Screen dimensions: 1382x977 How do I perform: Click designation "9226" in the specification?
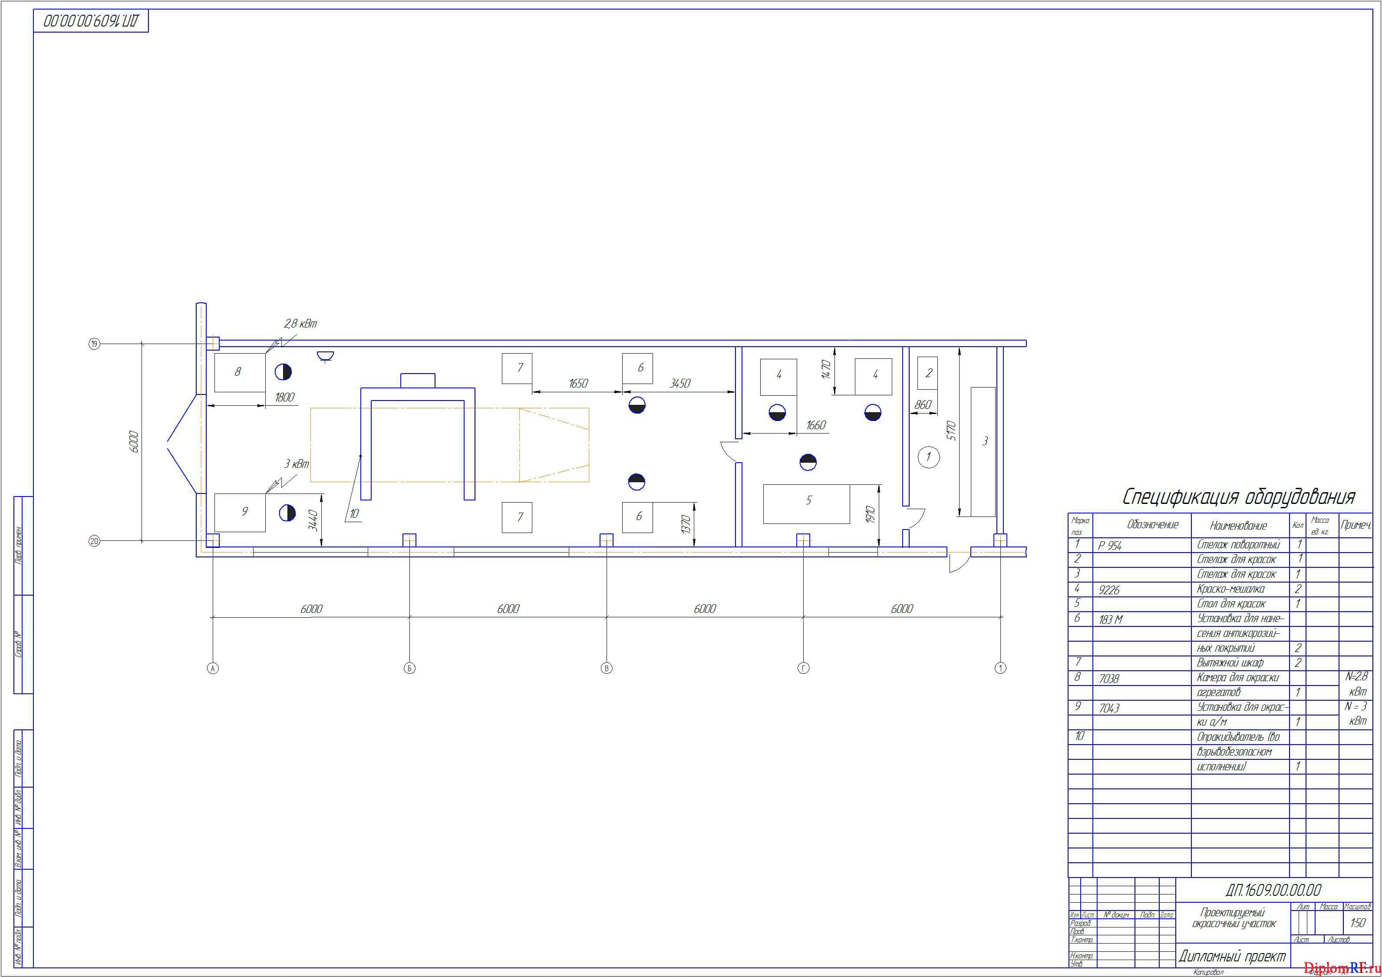pyautogui.click(x=1109, y=590)
